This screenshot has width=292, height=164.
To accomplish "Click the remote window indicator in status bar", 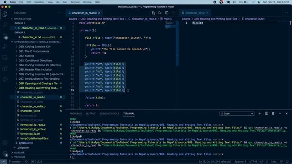I will 3,162.
